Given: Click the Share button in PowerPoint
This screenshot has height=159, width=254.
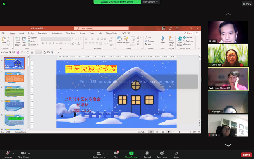Looking at the screenshot, I should [x=188, y=33].
